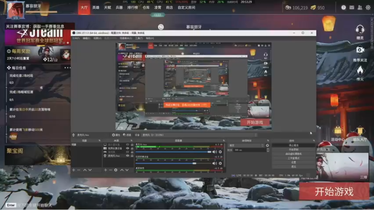Toggle lock on 视频采集设备 source
This screenshot has width=374, height=210.
[x=132, y=148]
